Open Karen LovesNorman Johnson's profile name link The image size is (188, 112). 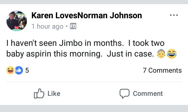(86, 16)
